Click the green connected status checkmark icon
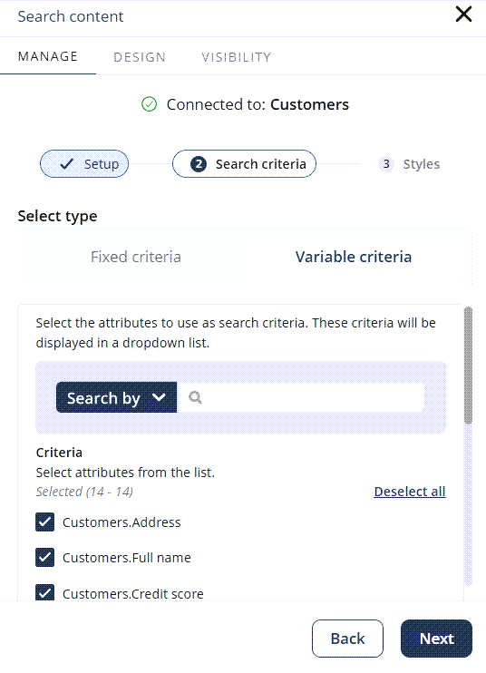 click(149, 104)
